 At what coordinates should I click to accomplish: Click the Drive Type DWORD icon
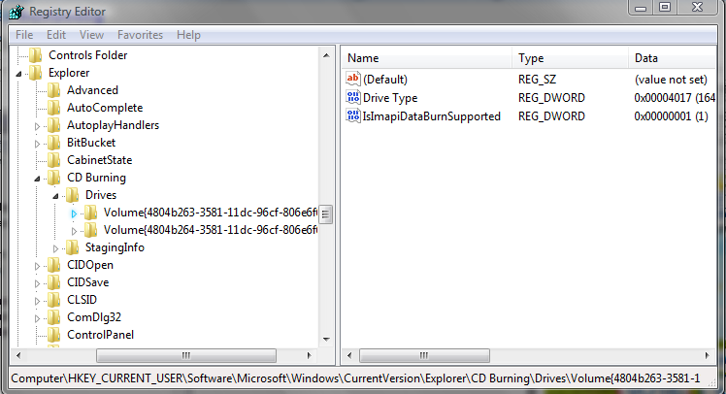pyautogui.click(x=353, y=97)
